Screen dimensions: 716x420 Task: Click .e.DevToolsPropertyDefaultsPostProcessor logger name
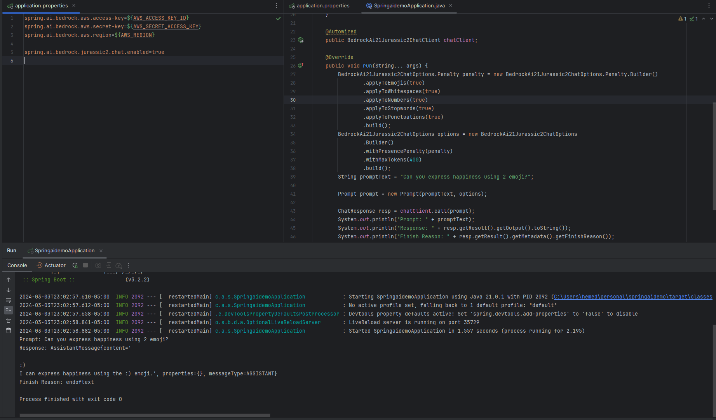(x=277, y=314)
